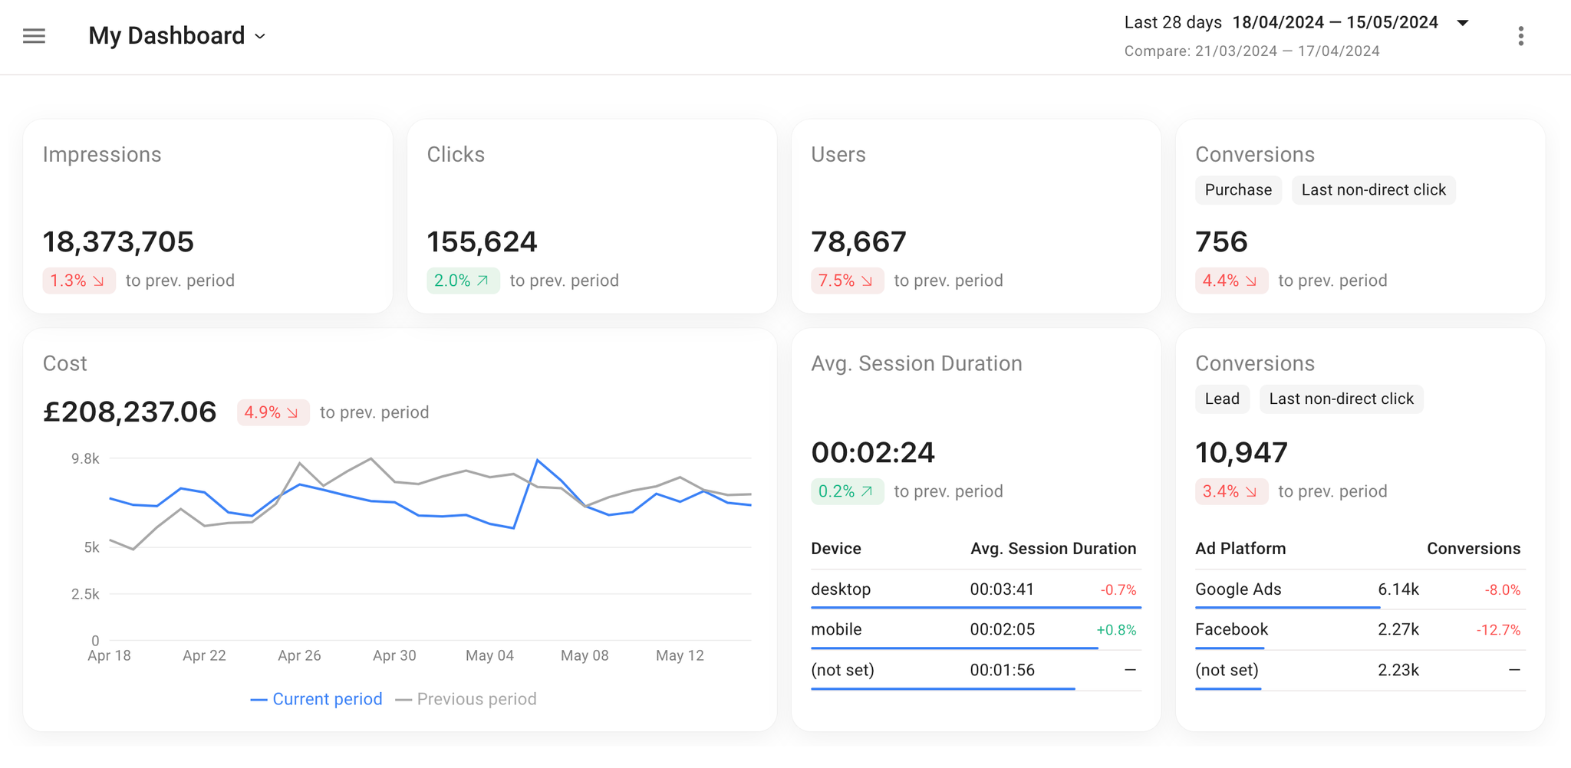Toggle the Current period legend item
1571x768 pixels.
316,699
